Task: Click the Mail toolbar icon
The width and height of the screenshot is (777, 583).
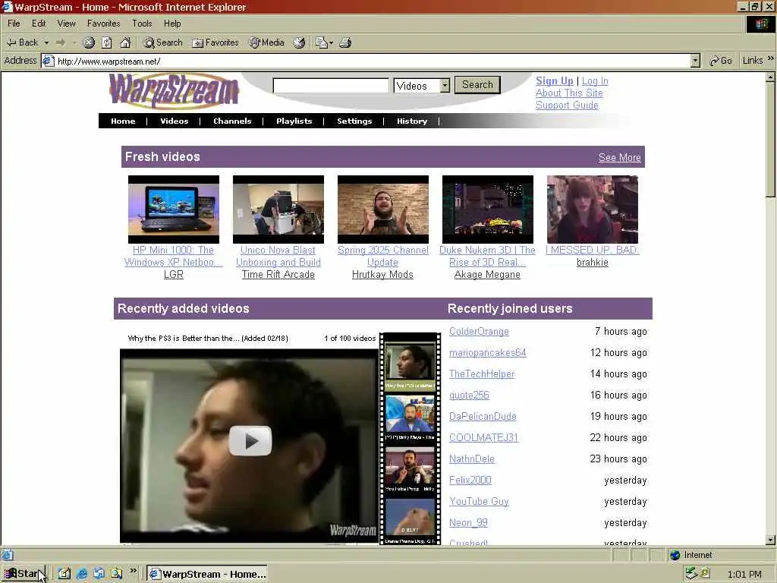Action: click(x=323, y=43)
